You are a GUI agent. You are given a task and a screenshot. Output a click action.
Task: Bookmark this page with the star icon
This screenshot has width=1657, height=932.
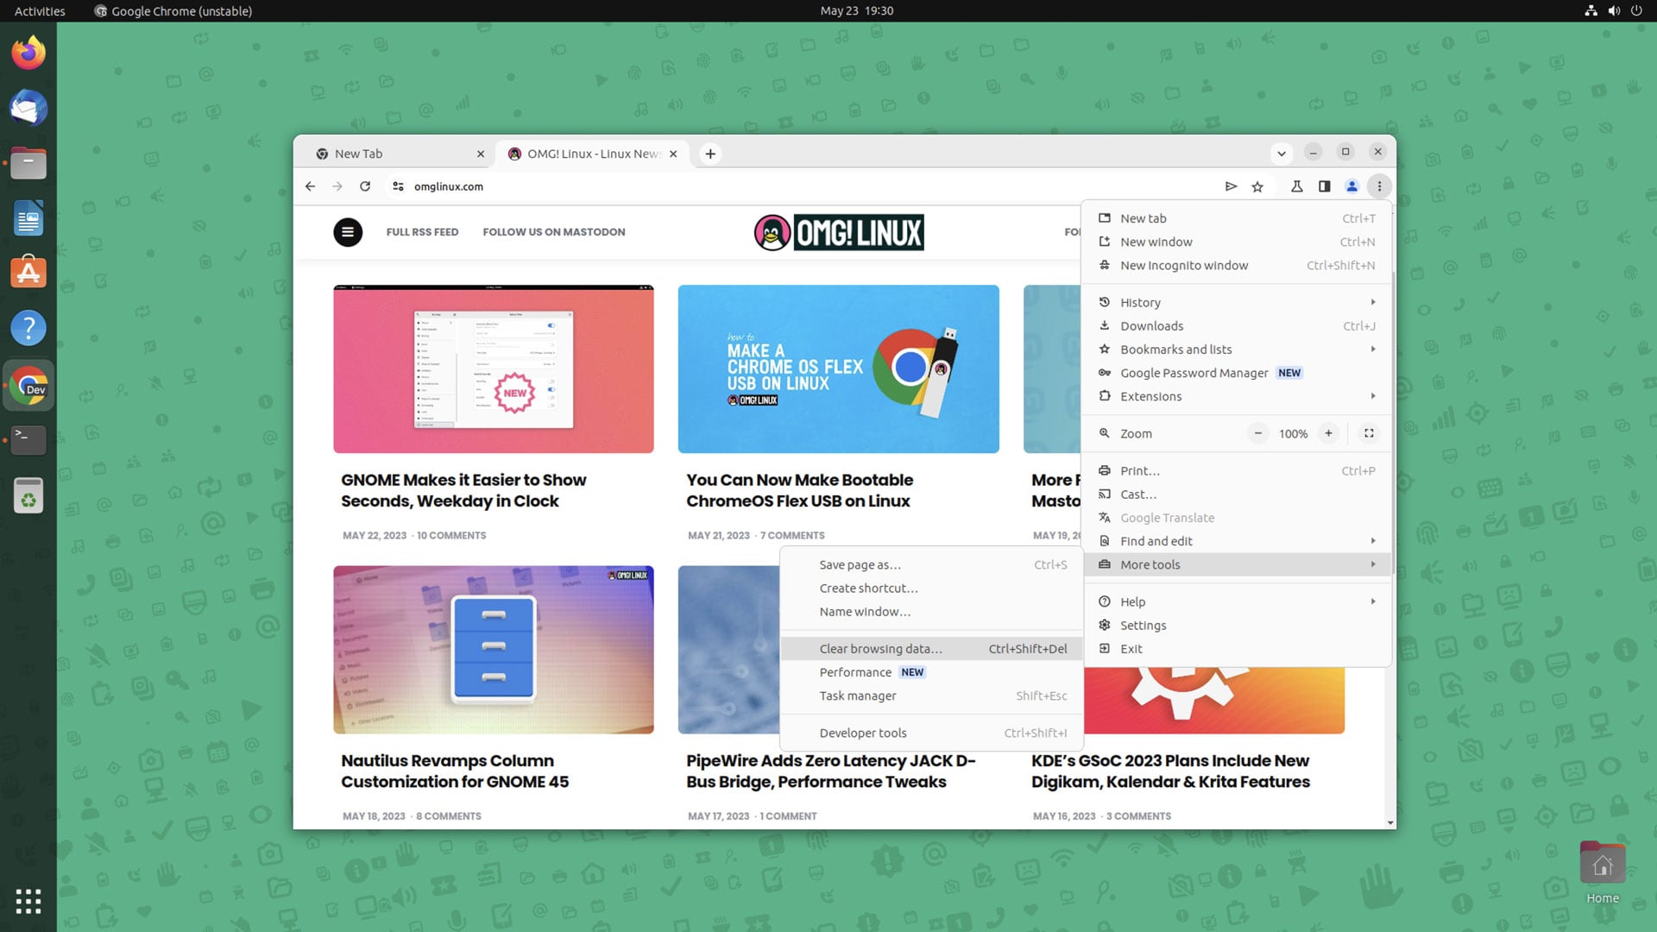(1257, 186)
